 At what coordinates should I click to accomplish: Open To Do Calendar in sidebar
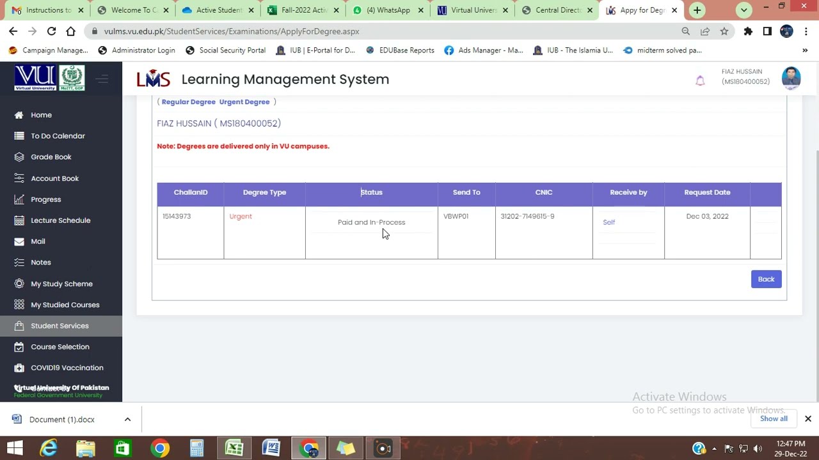58,136
